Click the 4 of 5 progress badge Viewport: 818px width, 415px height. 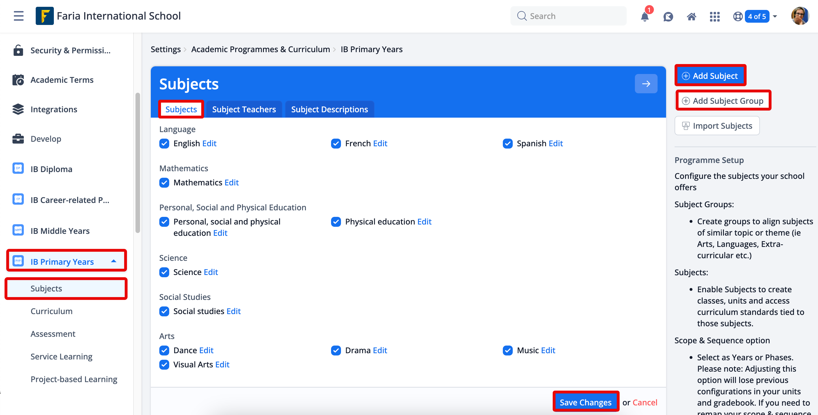coord(757,16)
